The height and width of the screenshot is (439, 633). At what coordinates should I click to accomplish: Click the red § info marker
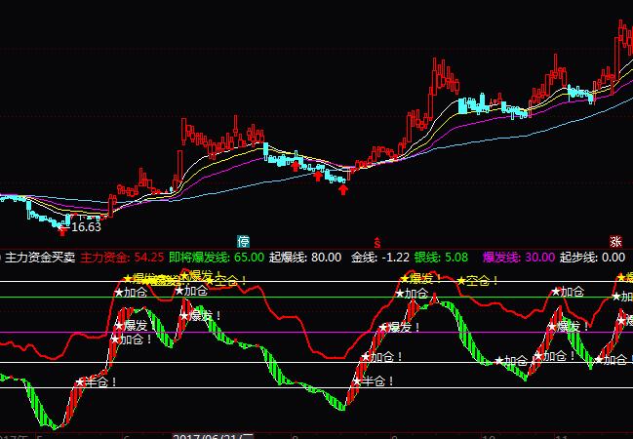(x=376, y=241)
